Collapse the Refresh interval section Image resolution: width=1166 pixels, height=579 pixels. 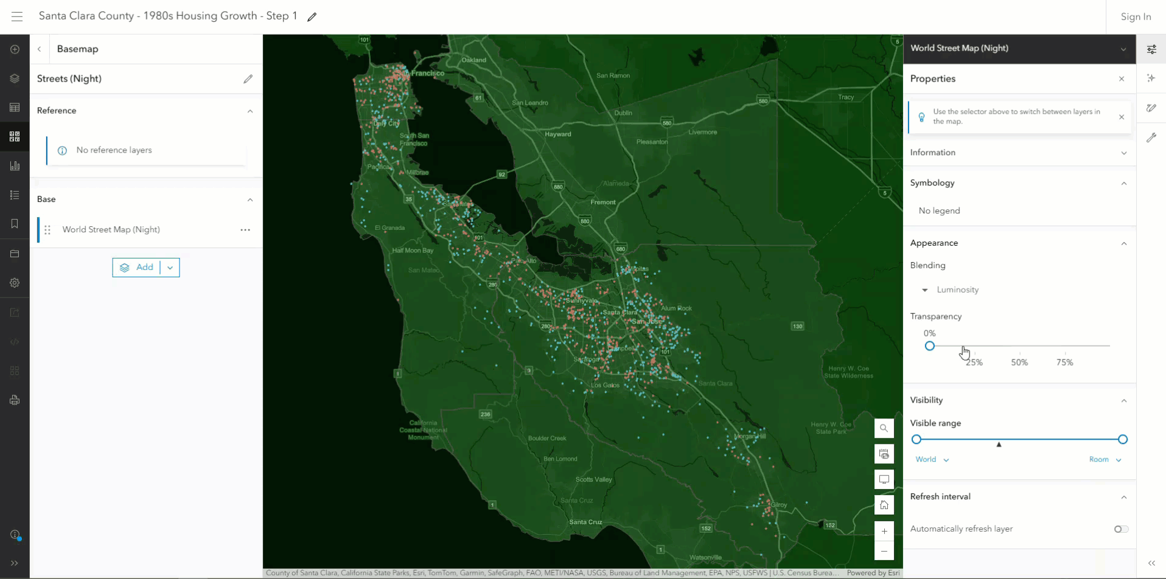[1124, 497]
